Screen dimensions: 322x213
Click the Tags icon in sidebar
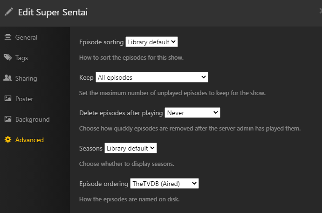(x=8, y=58)
